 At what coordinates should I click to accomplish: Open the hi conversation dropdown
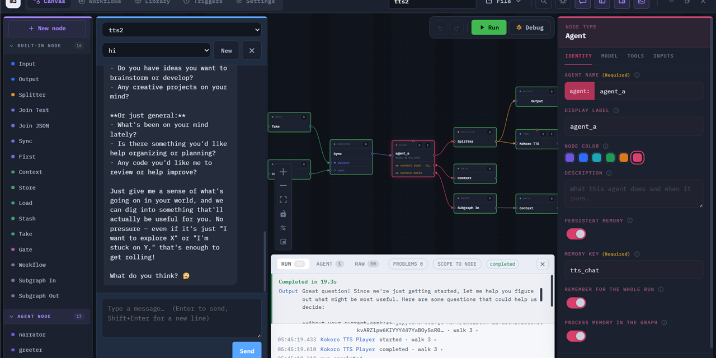click(156, 50)
